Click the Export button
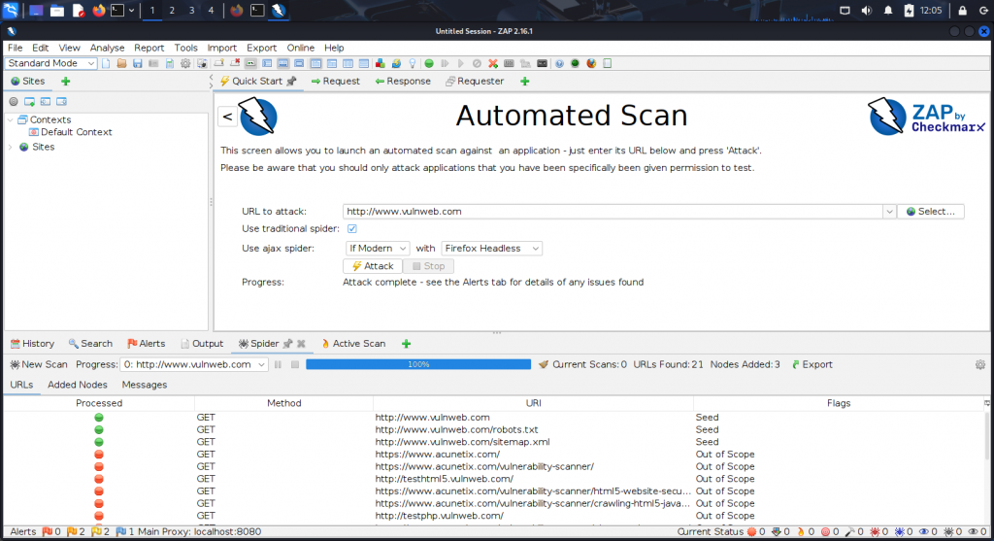994x541 pixels. [x=812, y=364]
